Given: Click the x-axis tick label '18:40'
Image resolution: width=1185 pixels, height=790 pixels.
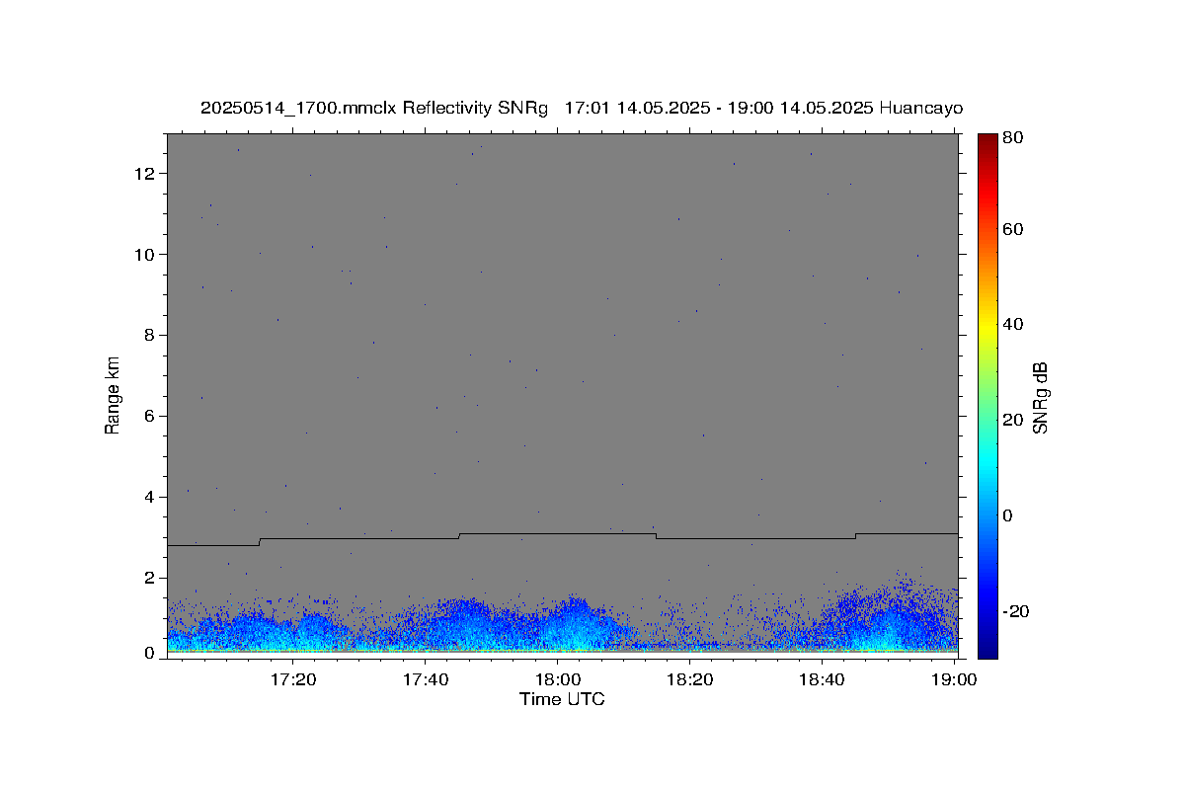Looking at the screenshot, I should click(822, 679).
